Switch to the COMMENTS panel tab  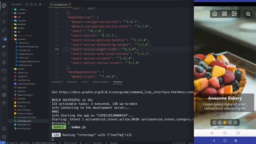pos(57,82)
